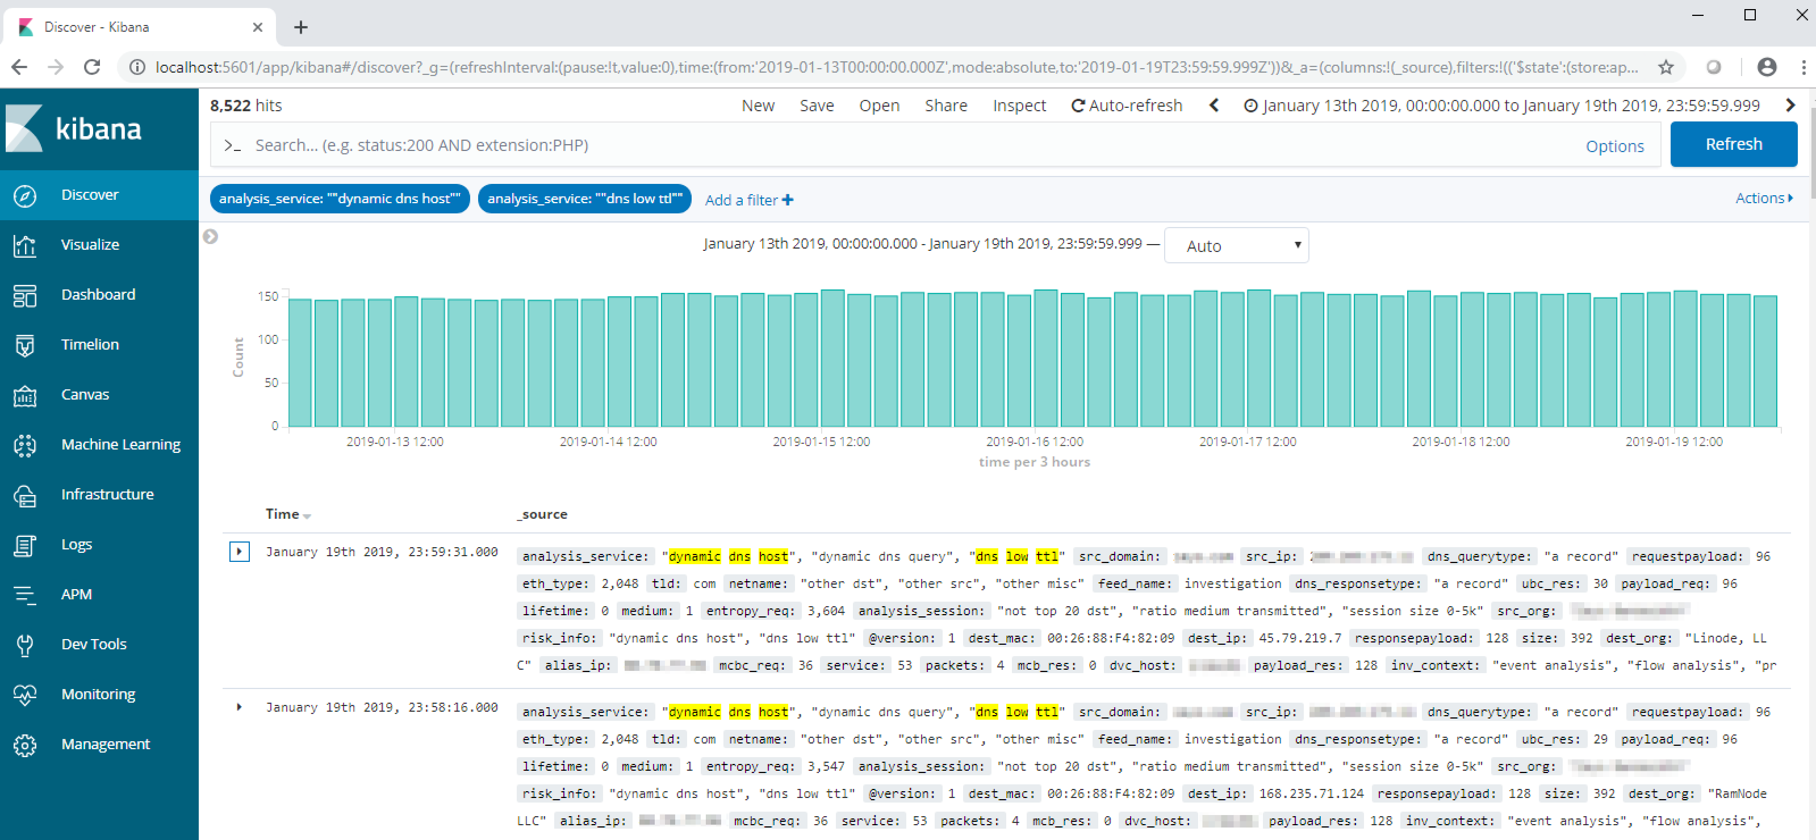Click the Dev Tools wrench icon
Viewport: 1816px width, 840px height.
point(26,645)
